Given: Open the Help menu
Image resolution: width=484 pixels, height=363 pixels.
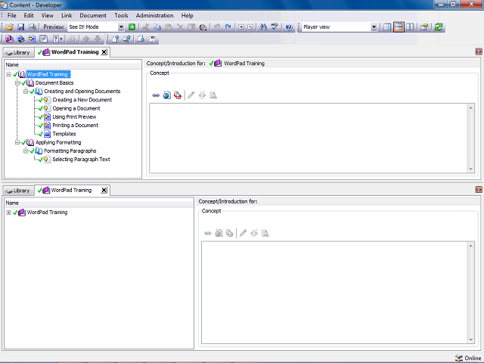Looking at the screenshot, I should click(x=187, y=15).
